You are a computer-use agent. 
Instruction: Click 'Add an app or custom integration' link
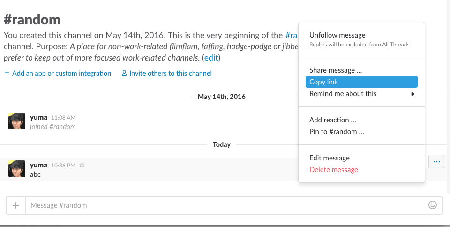pyautogui.click(x=61, y=73)
